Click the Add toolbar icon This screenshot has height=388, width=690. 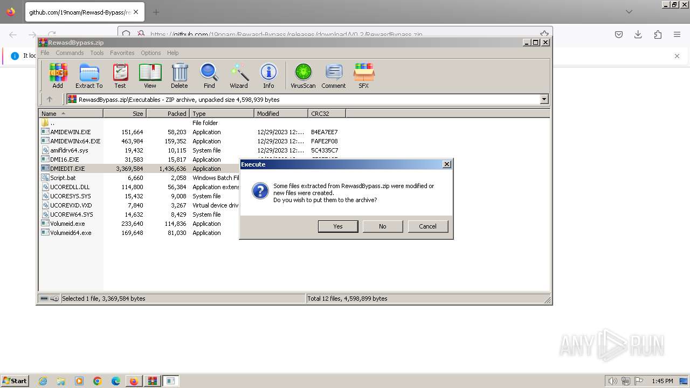[58, 75]
